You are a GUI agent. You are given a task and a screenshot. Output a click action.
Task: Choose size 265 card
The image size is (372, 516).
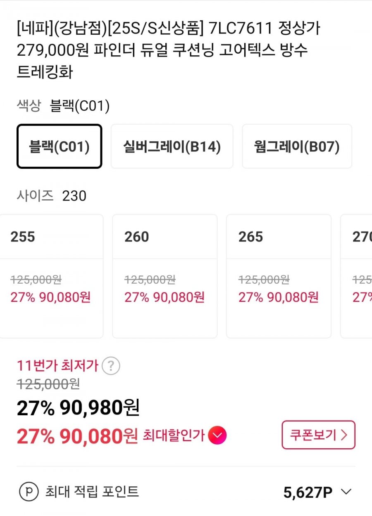(x=279, y=276)
